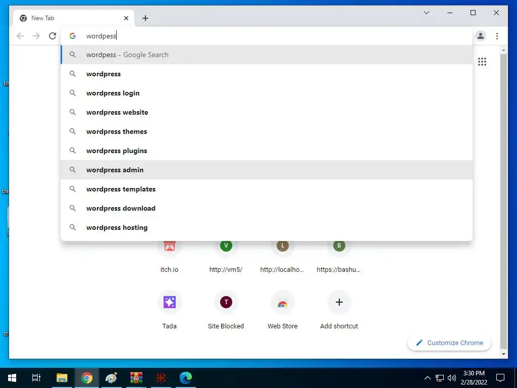
Task: Choose the 'wordpess - Google Search' suggestion
Action: coord(267,55)
